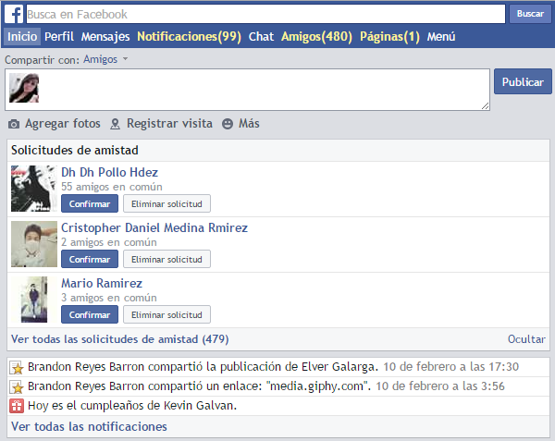
Task: Click the Registrar visita link
Action: (169, 123)
